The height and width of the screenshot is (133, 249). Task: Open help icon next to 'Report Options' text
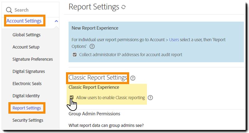(92, 46)
